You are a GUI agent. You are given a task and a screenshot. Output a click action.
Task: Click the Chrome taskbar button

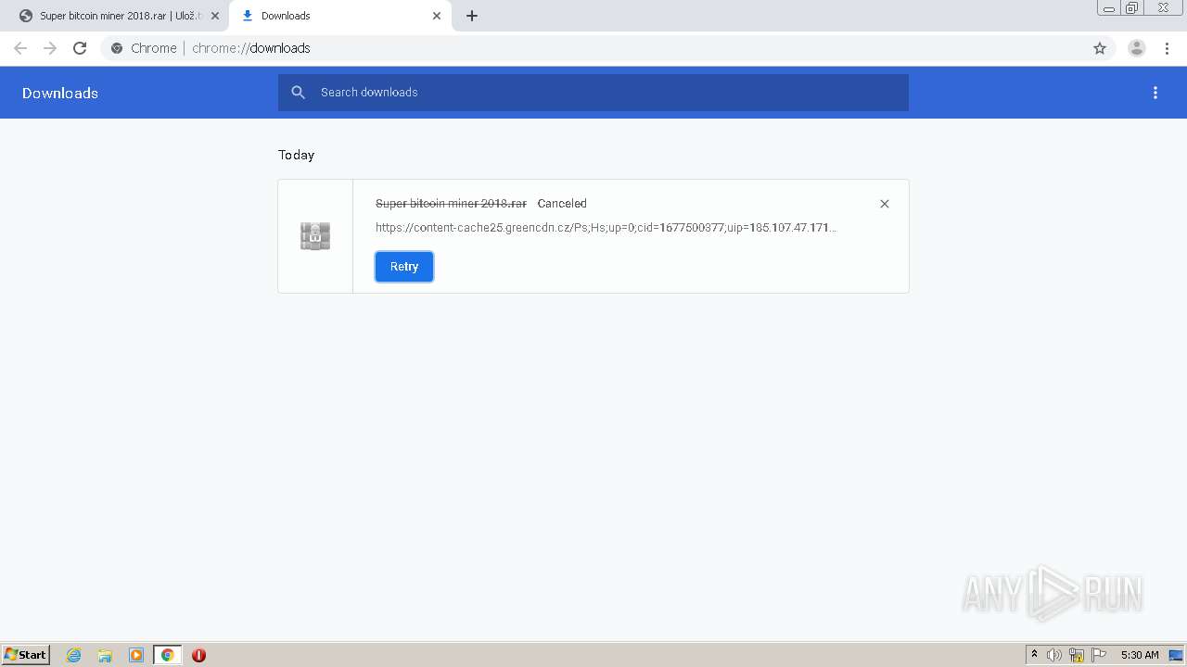click(167, 655)
